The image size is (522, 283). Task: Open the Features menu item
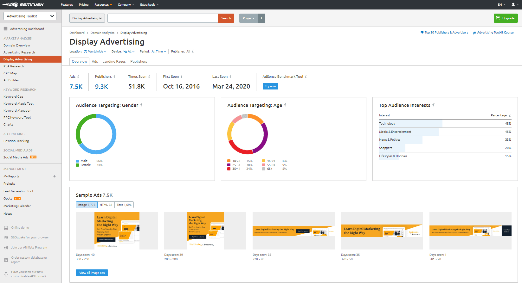[x=67, y=5]
